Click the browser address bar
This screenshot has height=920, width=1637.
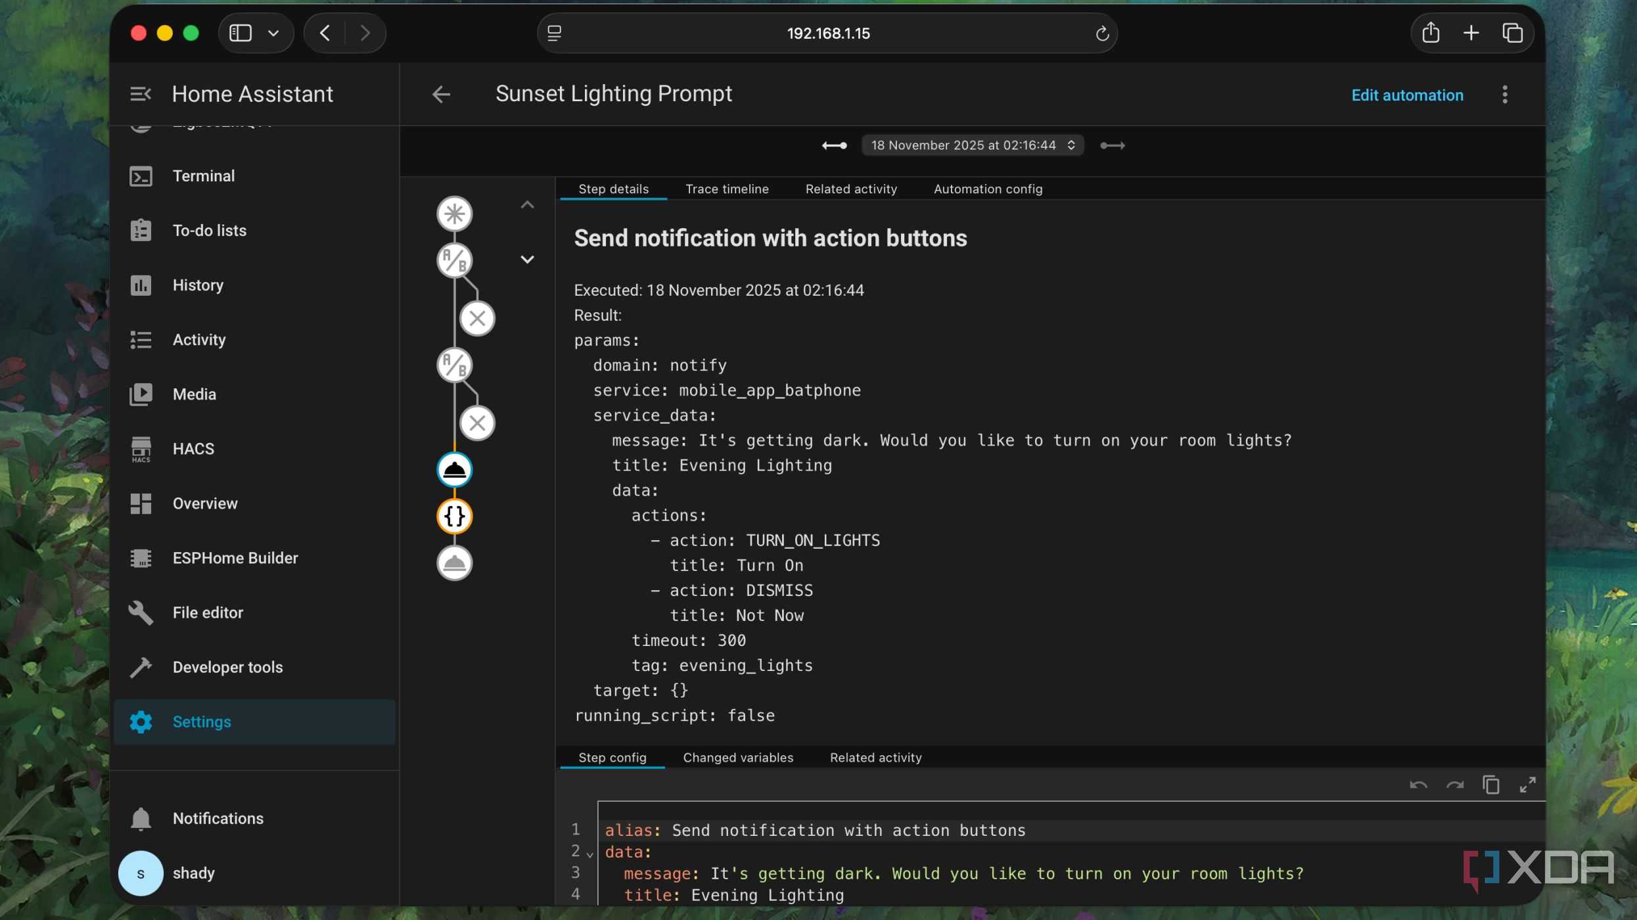(x=827, y=34)
